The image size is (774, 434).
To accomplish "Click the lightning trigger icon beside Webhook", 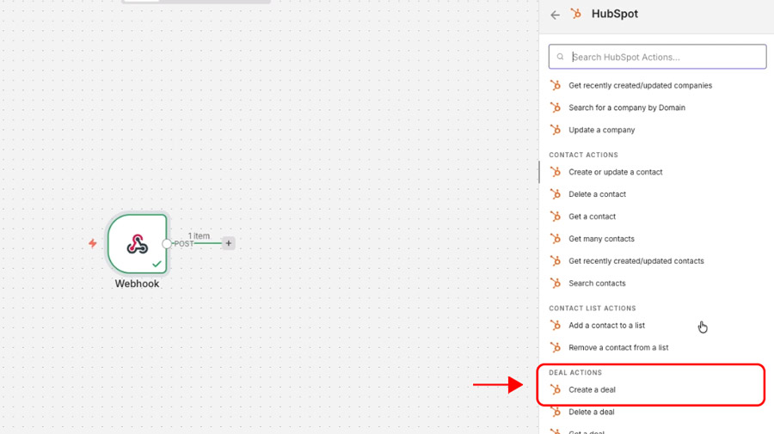I will (93, 244).
